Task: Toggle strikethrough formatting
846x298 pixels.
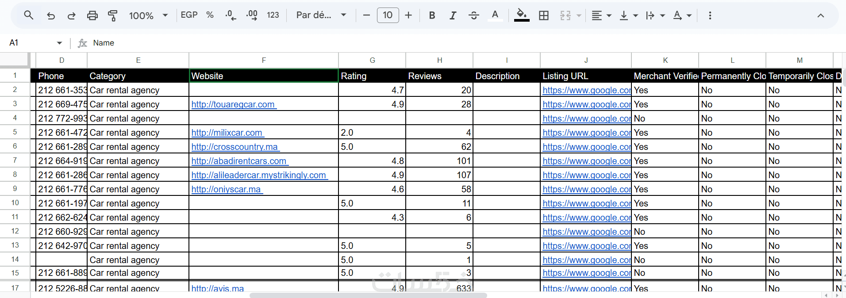Action: point(473,15)
